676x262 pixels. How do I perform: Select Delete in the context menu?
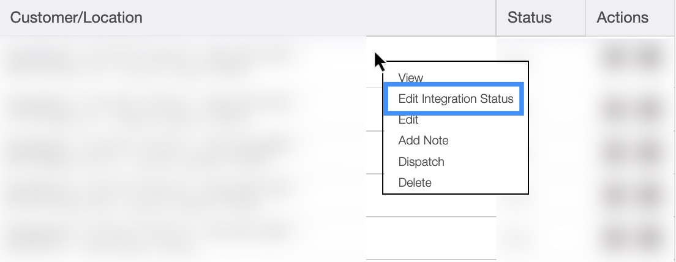click(x=415, y=183)
